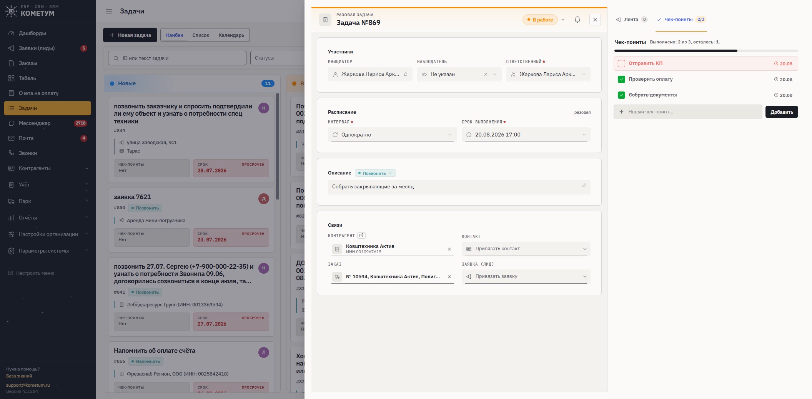Open the База знаний link
The width and height of the screenshot is (812, 399).
19,376
